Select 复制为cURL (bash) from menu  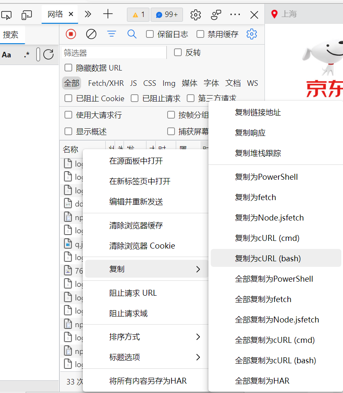point(268,258)
